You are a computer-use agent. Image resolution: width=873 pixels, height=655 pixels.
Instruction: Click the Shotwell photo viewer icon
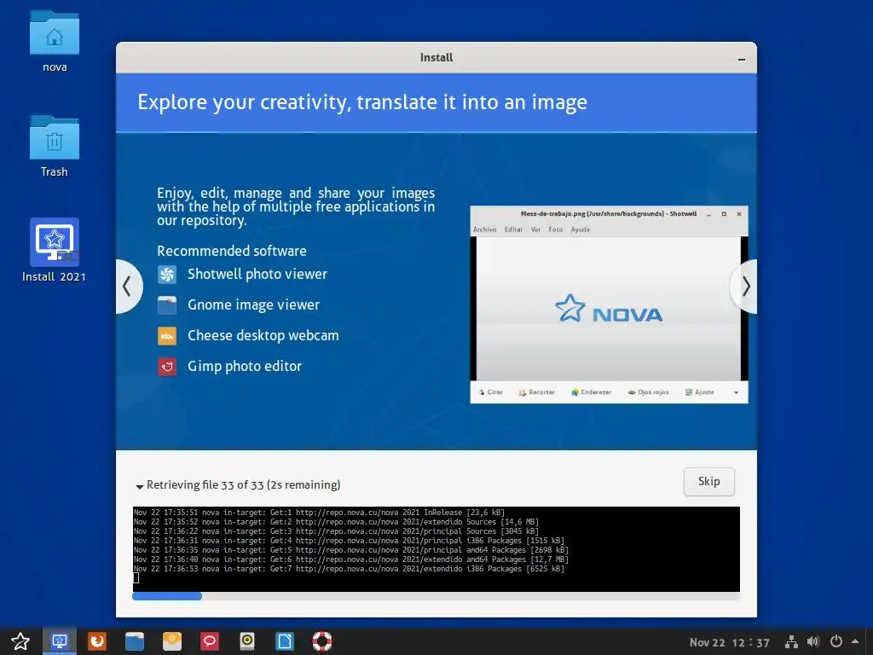click(x=167, y=274)
